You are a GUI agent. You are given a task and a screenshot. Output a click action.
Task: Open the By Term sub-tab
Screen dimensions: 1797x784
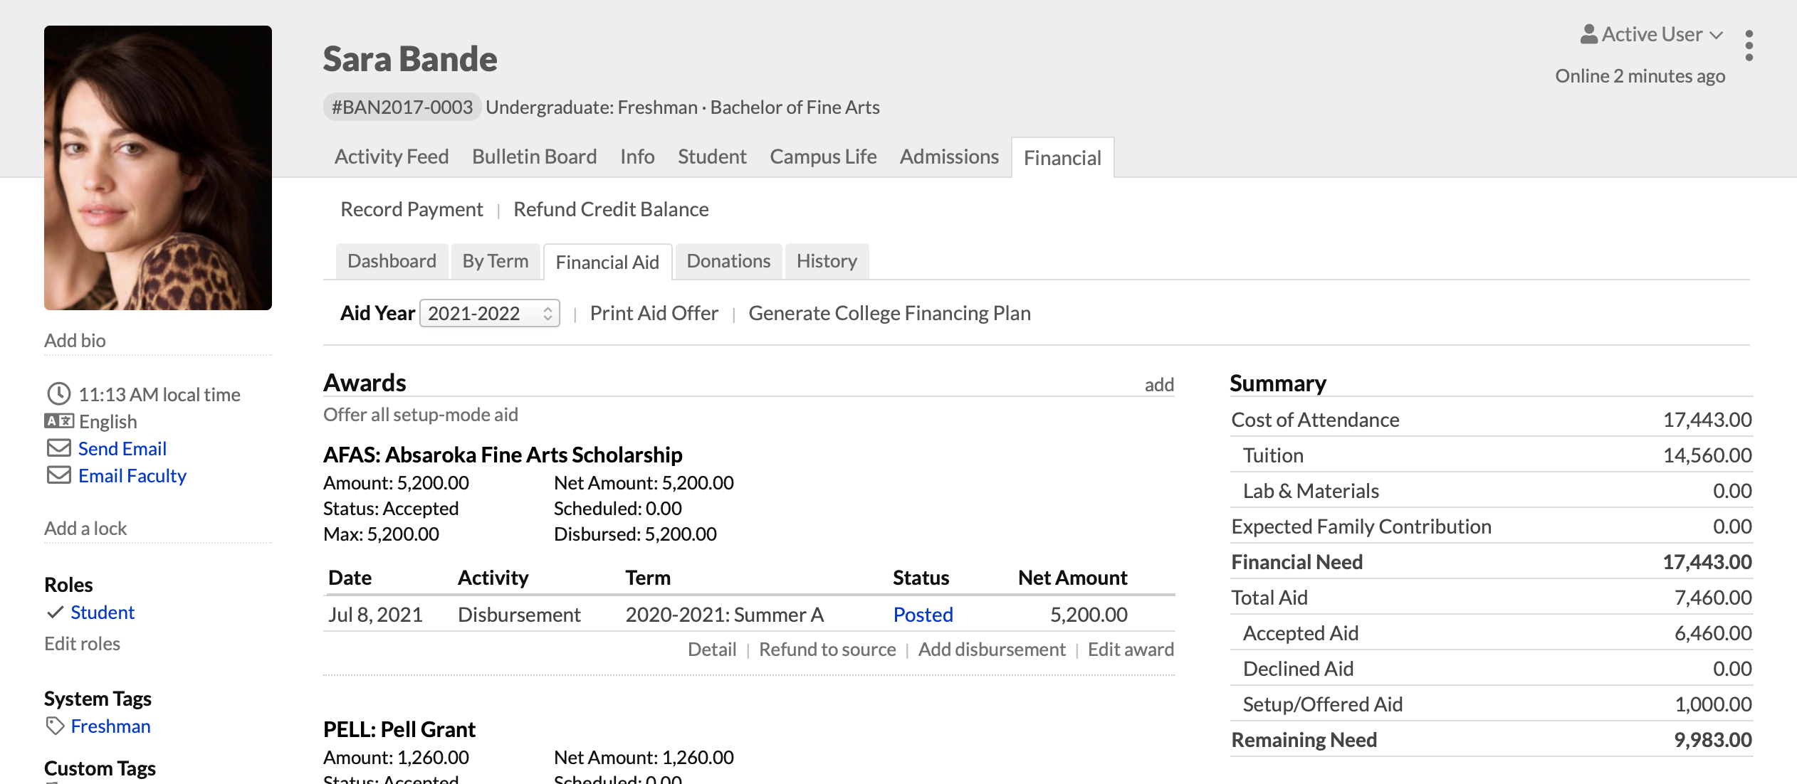coord(495,261)
